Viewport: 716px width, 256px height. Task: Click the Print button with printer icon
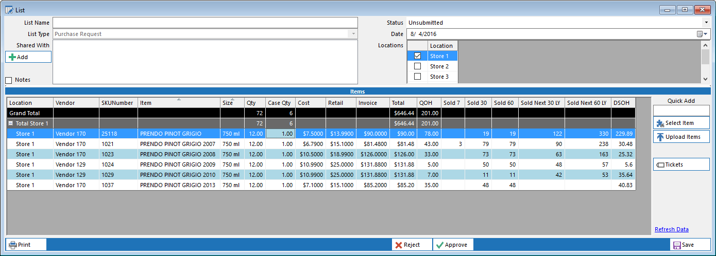tap(26, 245)
